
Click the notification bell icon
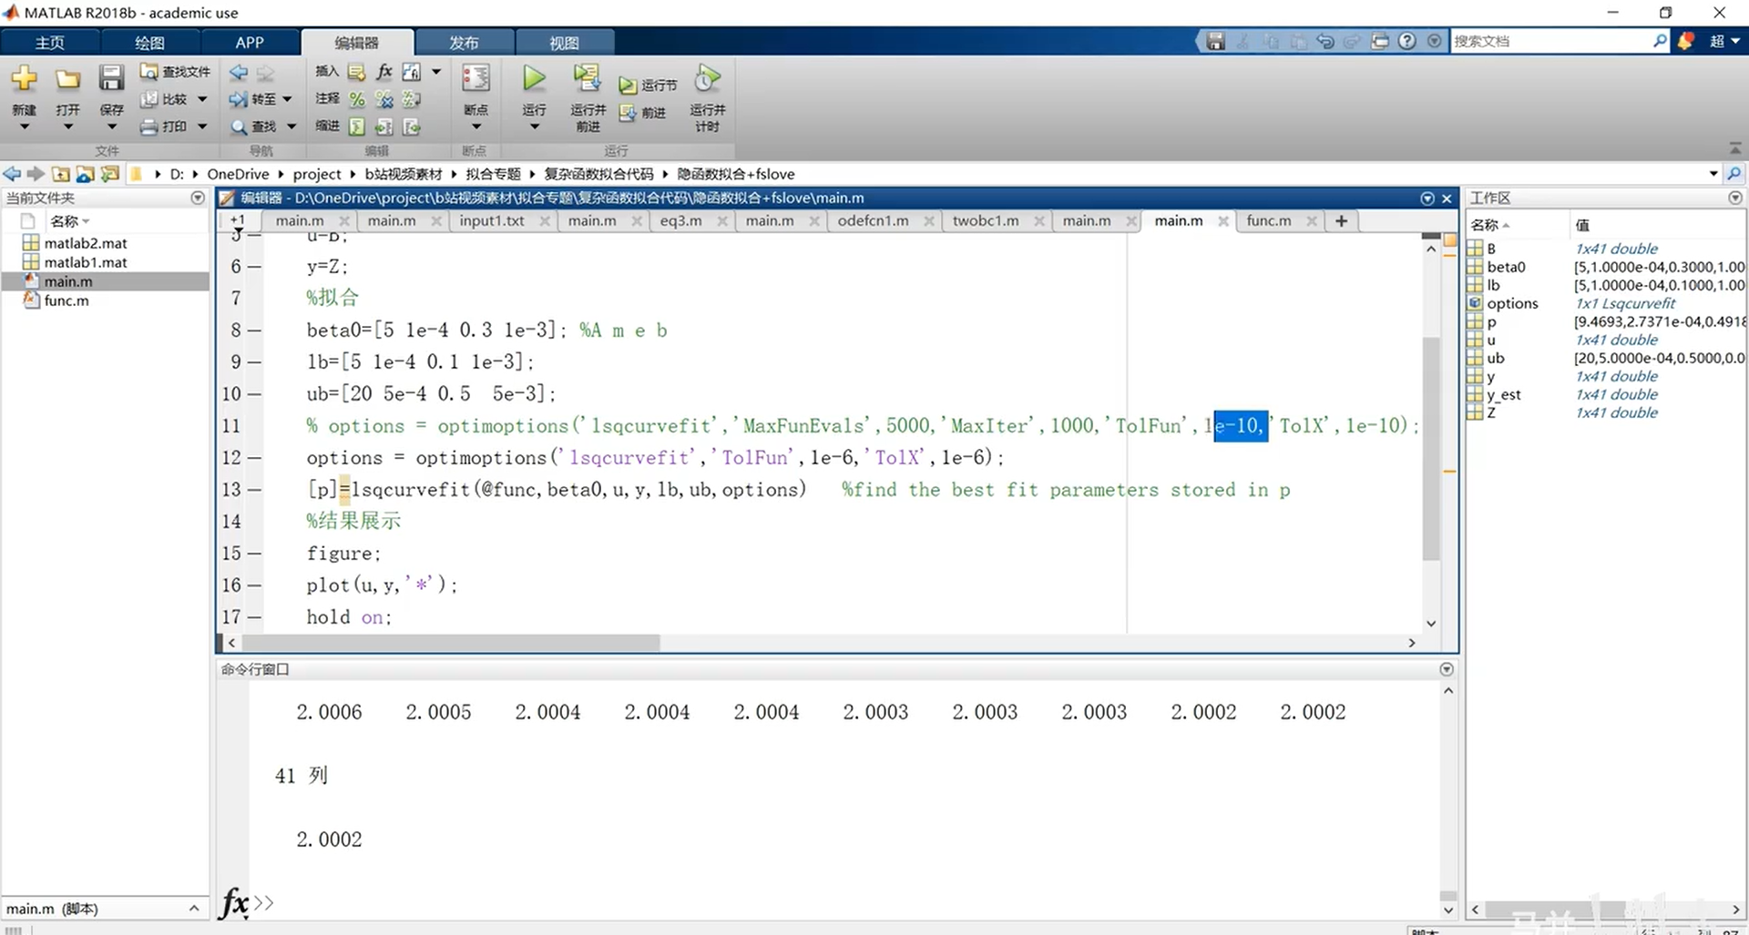point(1685,41)
